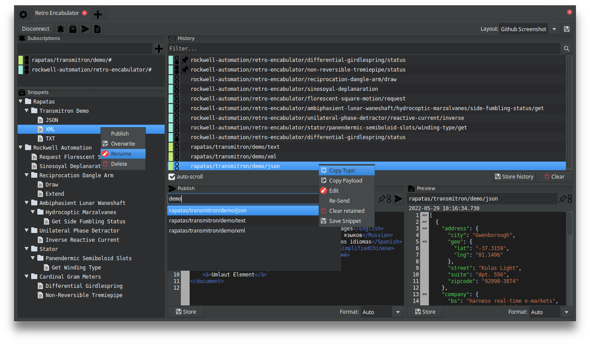This screenshot has width=590, height=344.
Task: Choose Save Snippet in history context menu
Action: pos(347,221)
